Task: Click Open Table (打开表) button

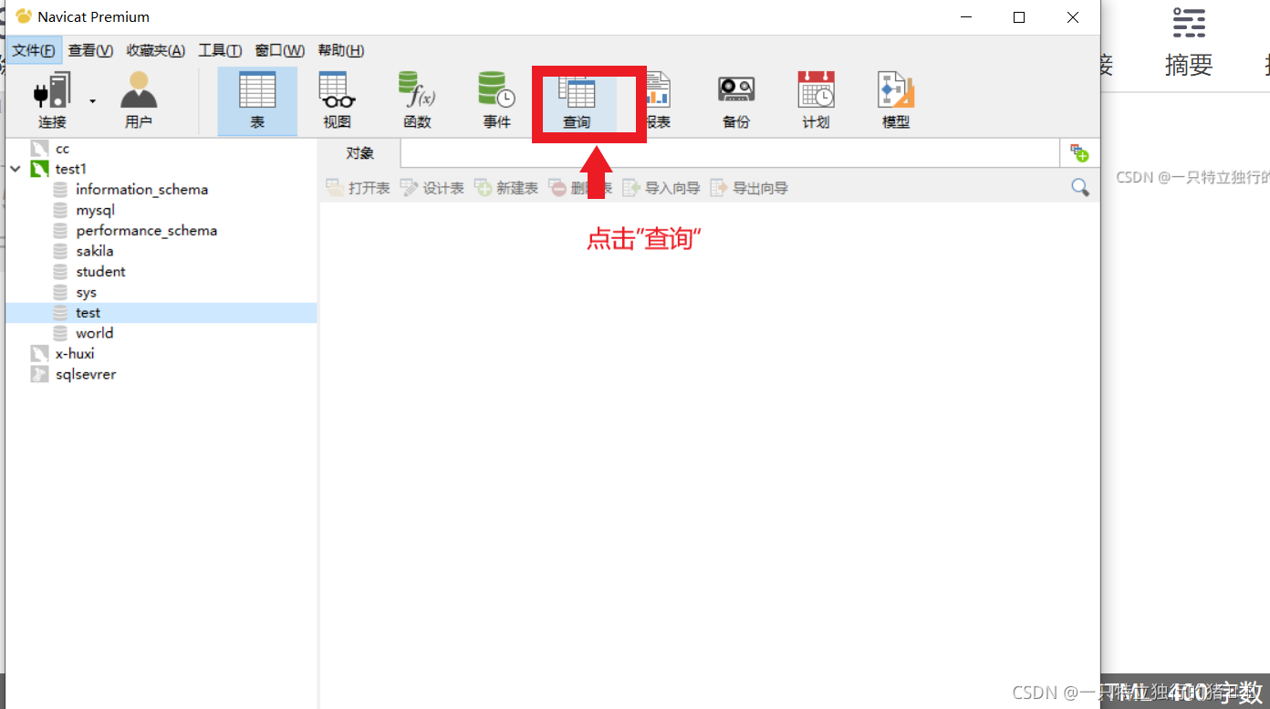Action: 358,188
